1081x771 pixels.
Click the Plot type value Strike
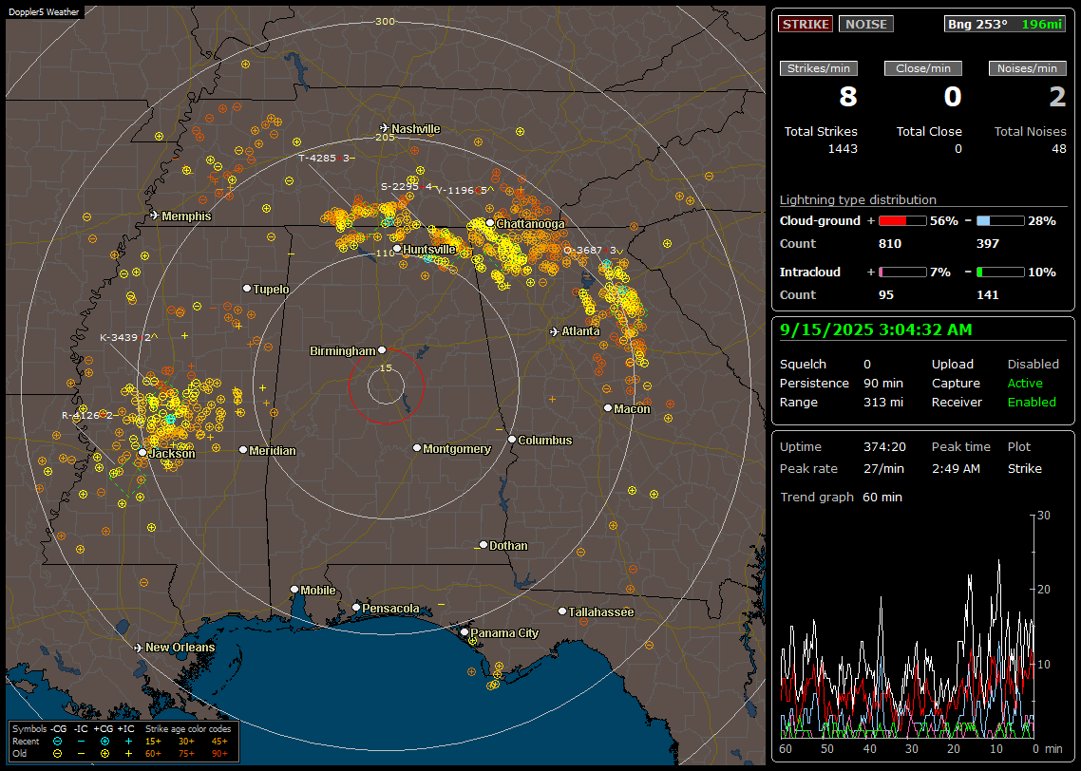(1024, 468)
